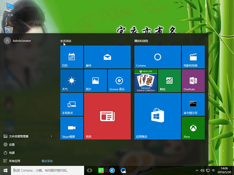Open the 天气 weather tile
Image resolution: width=234 pixels, height=175 pixels.
pyautogui.click(x=71, y=81)
